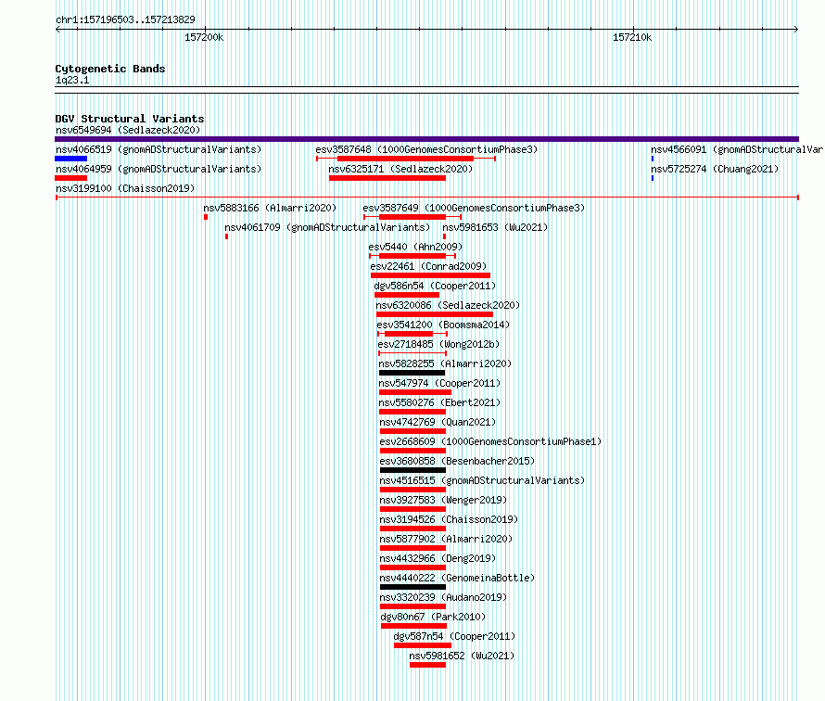Open nsv5580276 (Ebert2021) label
Viewport: 825px width, 701px height.
click(440, 402)
